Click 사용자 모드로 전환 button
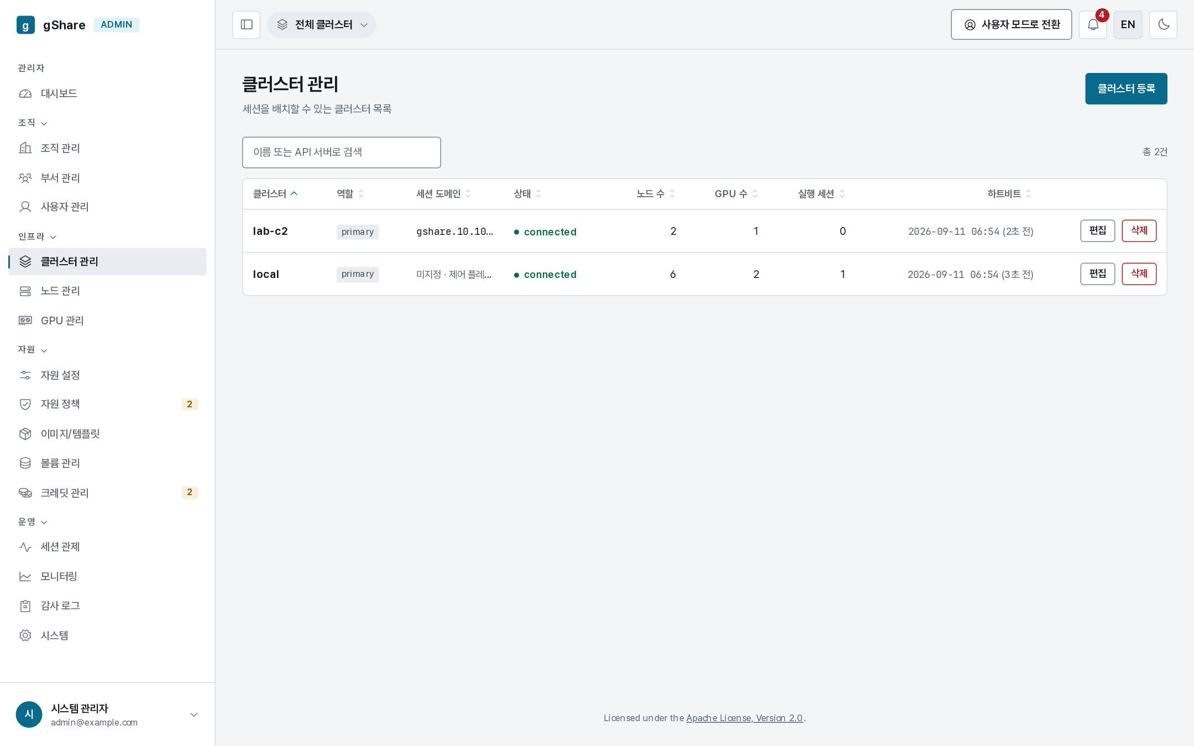Viewport: 1194px width, 746px height. click(x=1011, y=25)
